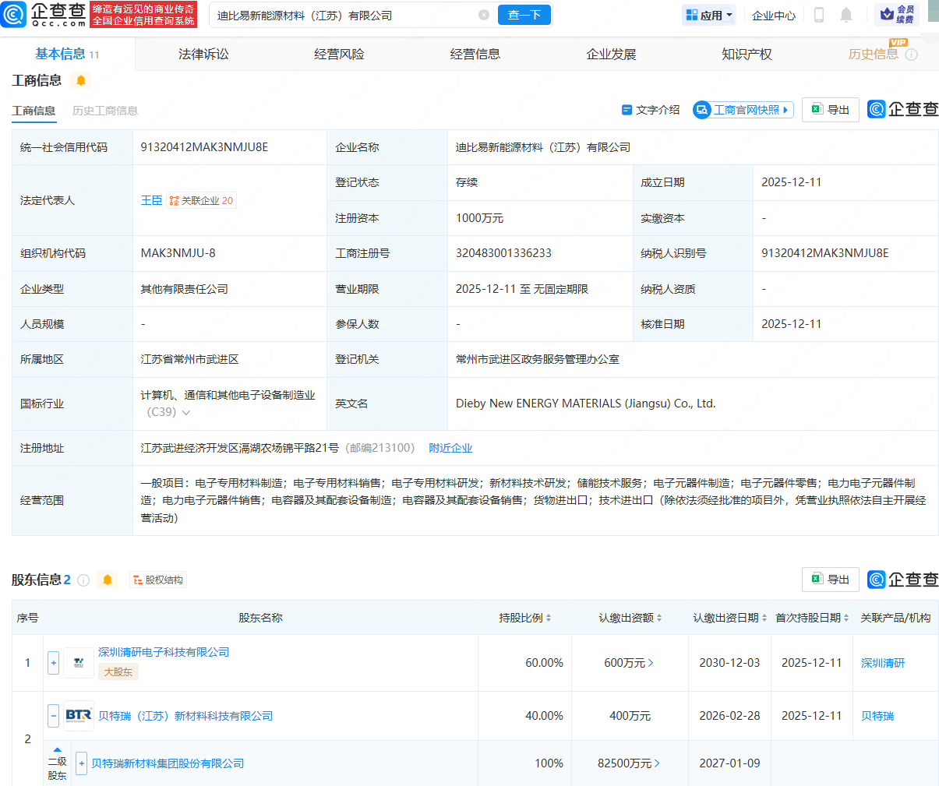Click the mobile phone icon in the header
This screenshot has height=786, width=939.
tap(819, 15)
